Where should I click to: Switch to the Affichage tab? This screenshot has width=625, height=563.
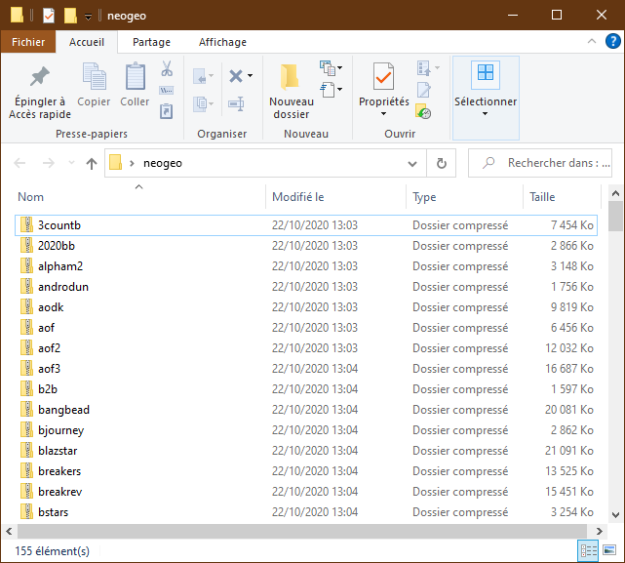click(222, 42)
